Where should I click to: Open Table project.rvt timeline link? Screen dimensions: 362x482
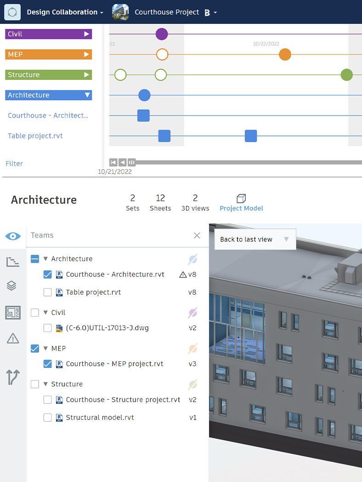coord(35,136)
